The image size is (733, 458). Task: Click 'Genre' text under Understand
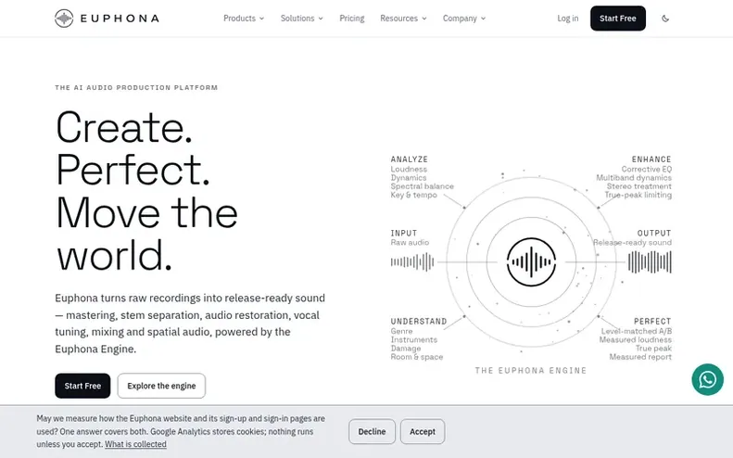coord(401,331)
